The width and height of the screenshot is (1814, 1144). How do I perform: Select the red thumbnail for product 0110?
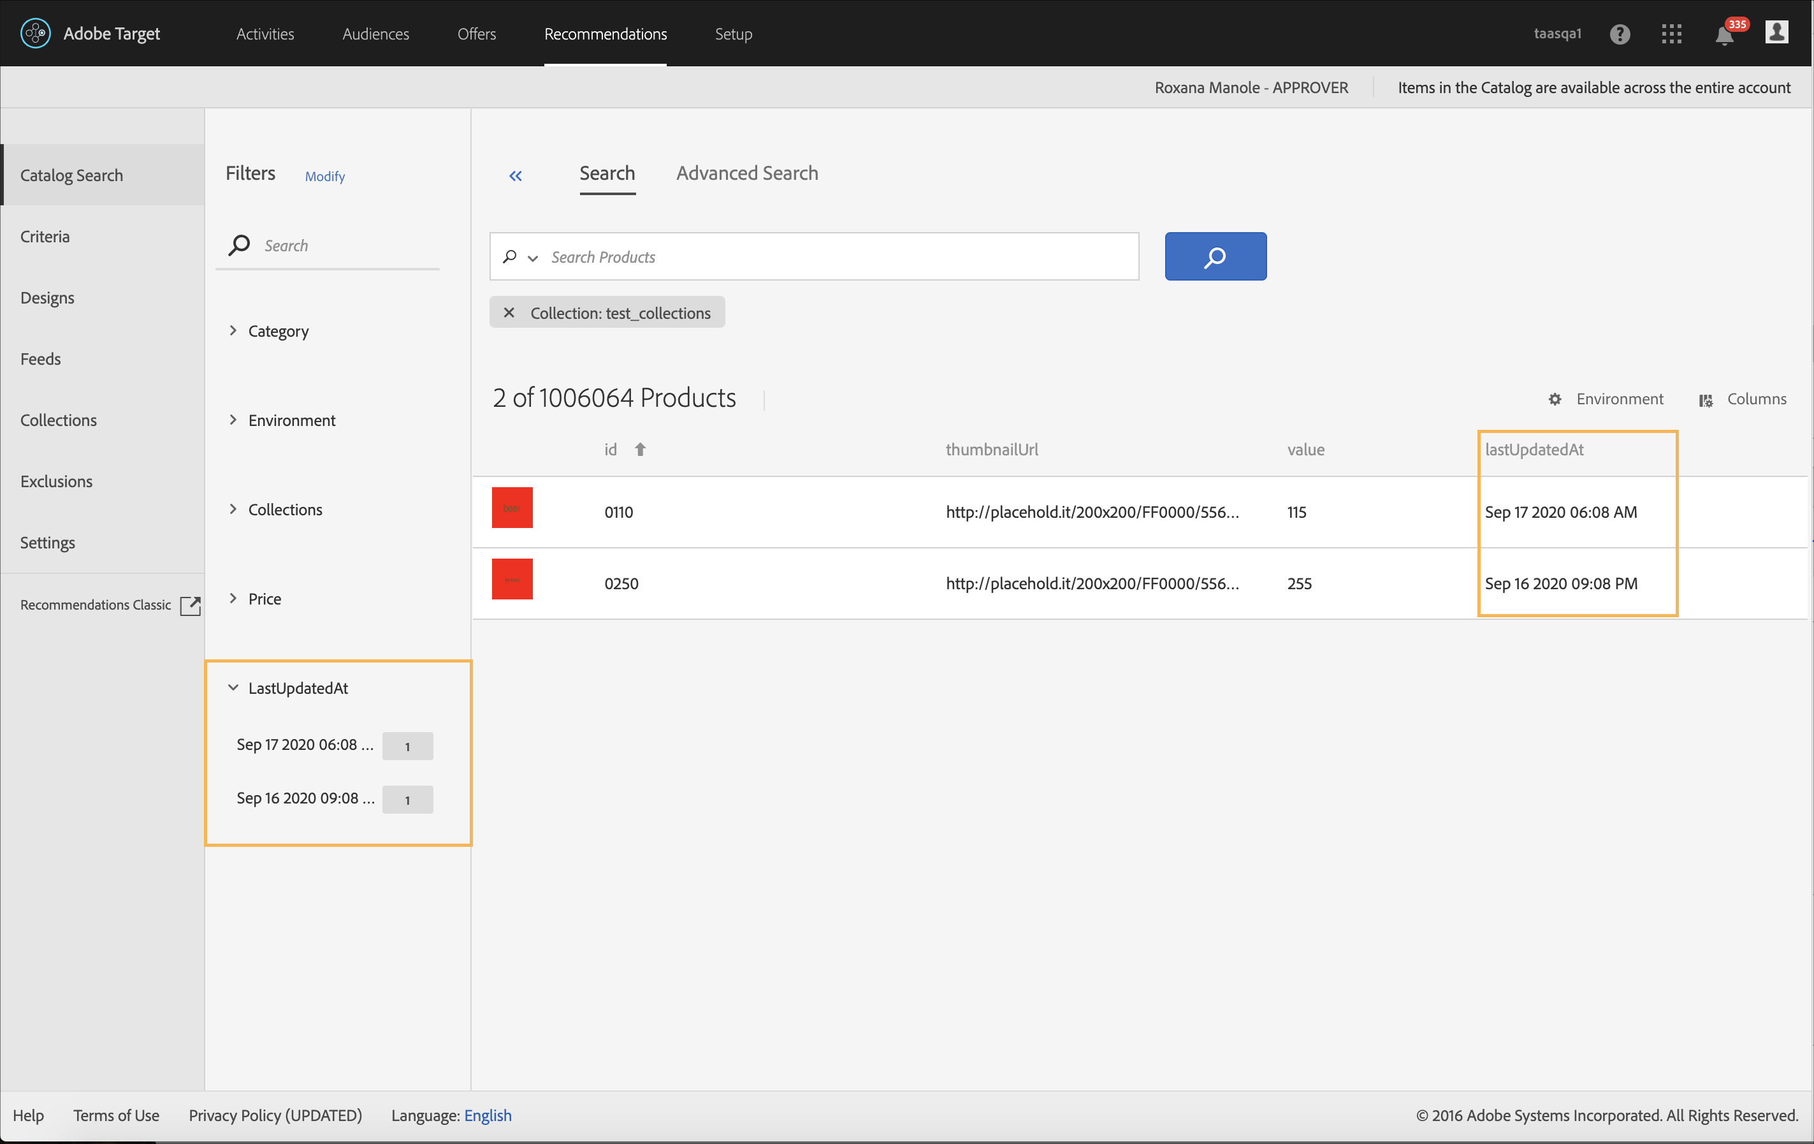tap(512, 508)
